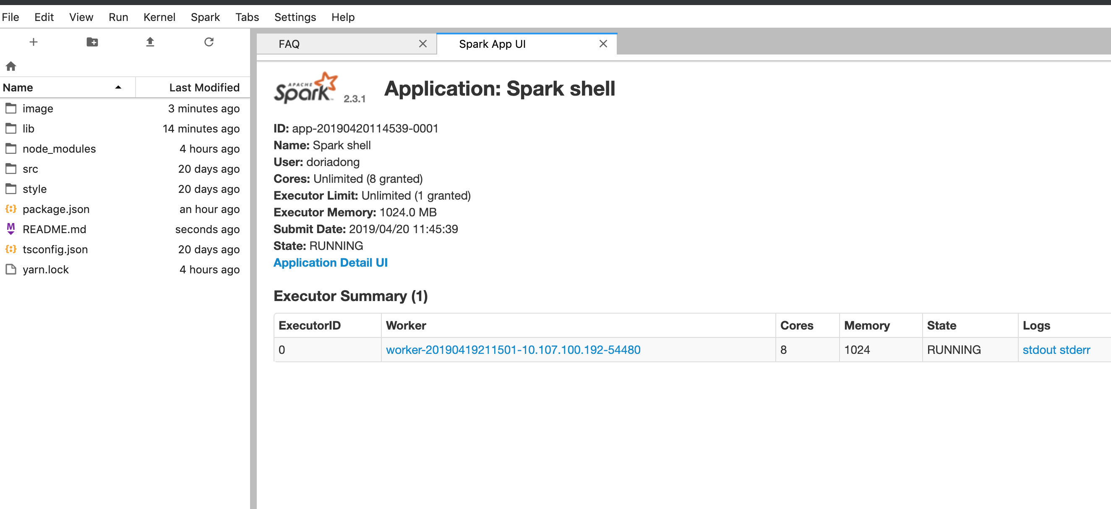Open the Application Detail UI link
The height and width of the screenshot is (509, 1111).
coord(330,262)
